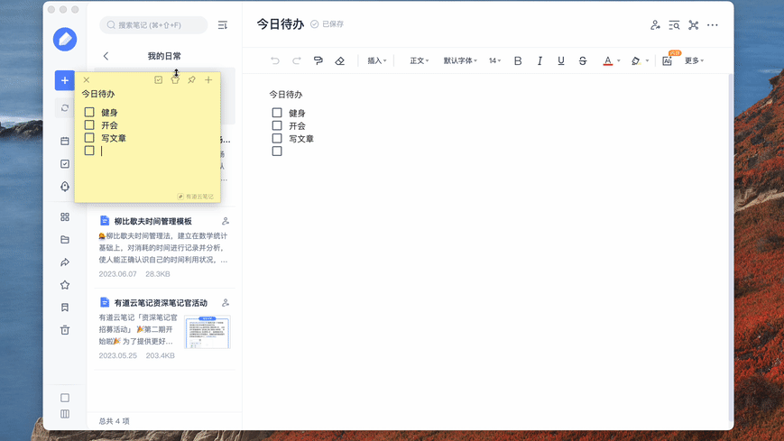Viewport: 784px width, 441px height.
Task: Click the Youdao Note app logo
Action: [65, 39]
